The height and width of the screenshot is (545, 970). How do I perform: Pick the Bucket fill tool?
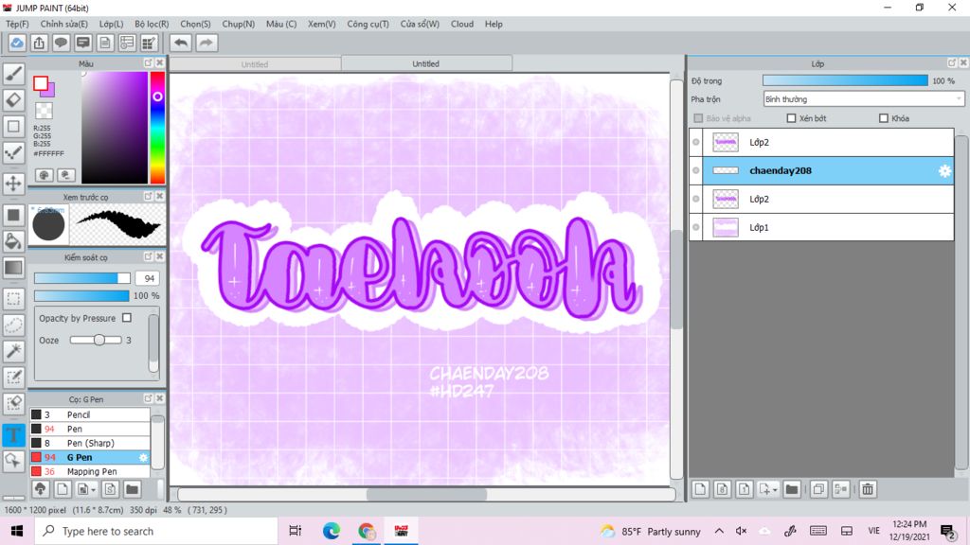click(13, 241)
